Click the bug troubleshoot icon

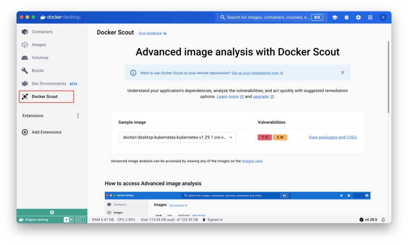346,17
